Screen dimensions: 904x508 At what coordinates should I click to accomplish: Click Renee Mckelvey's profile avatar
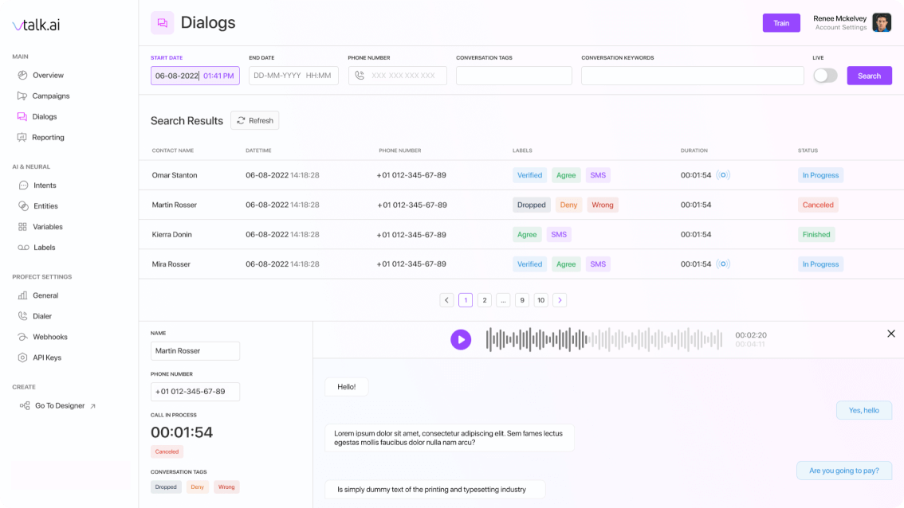(x=882, y=22)
